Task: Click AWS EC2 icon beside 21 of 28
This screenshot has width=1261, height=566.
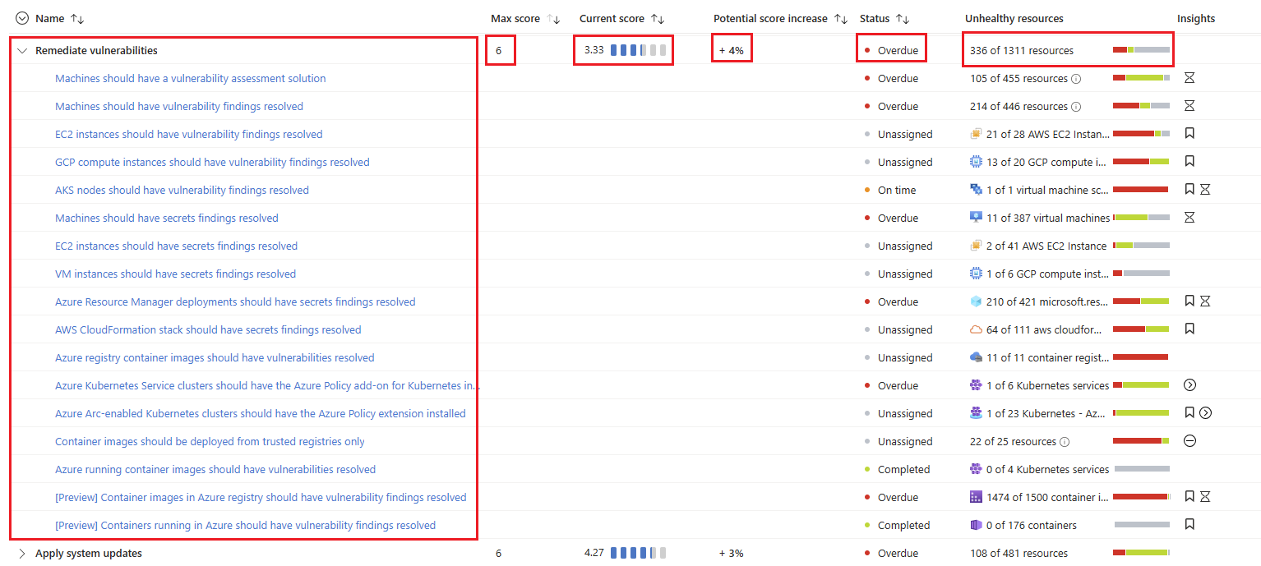Action: click(x=977, y=134)
